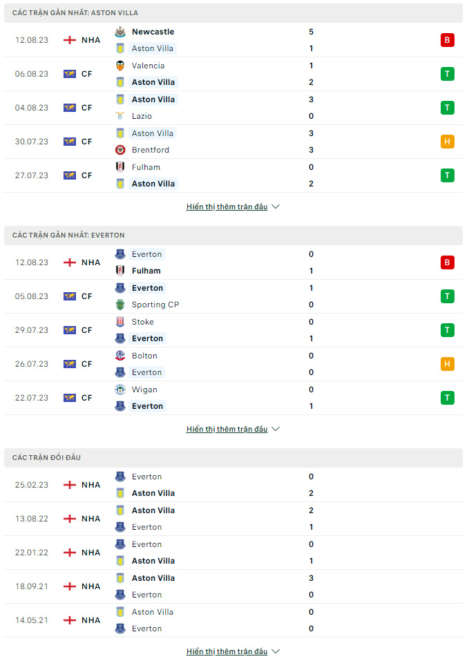Click the England flag on the 13.08.22 match

(70, 519)
